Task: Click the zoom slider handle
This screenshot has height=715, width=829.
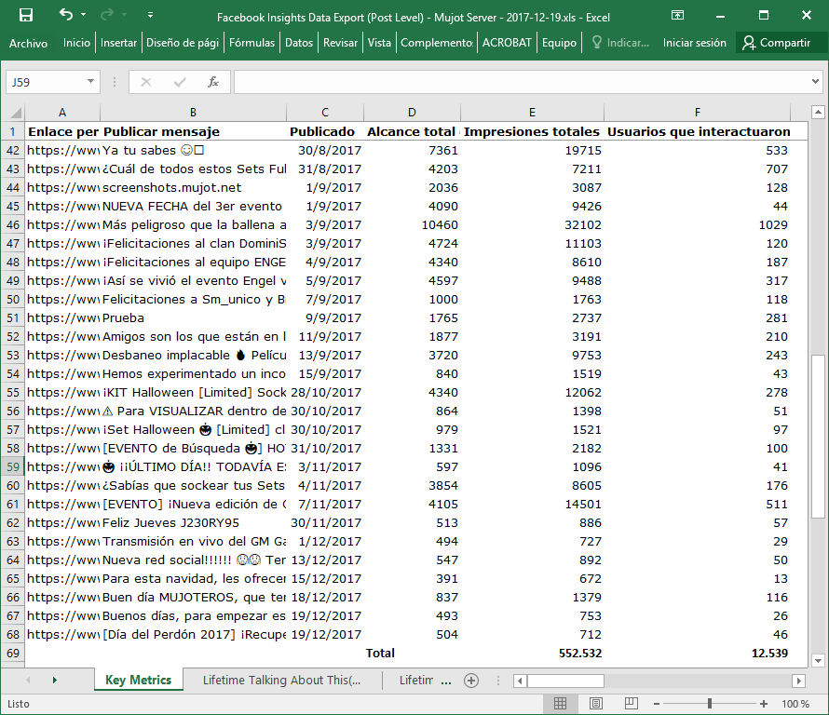Action: pyautogui.click(x=710, y=704)
